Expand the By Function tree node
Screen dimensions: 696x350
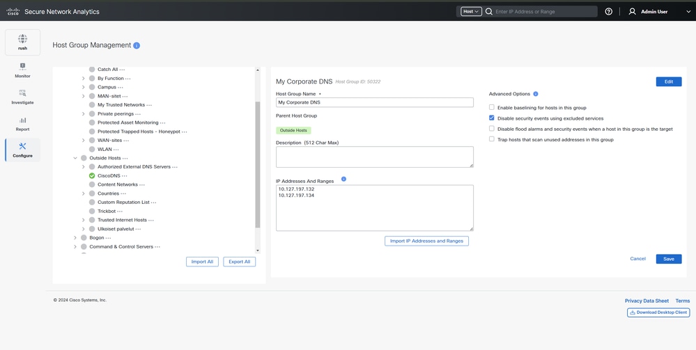pos(83,78)
